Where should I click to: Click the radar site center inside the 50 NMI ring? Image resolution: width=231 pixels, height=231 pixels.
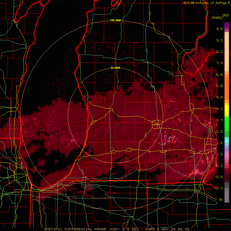click(x=115, y=115)
